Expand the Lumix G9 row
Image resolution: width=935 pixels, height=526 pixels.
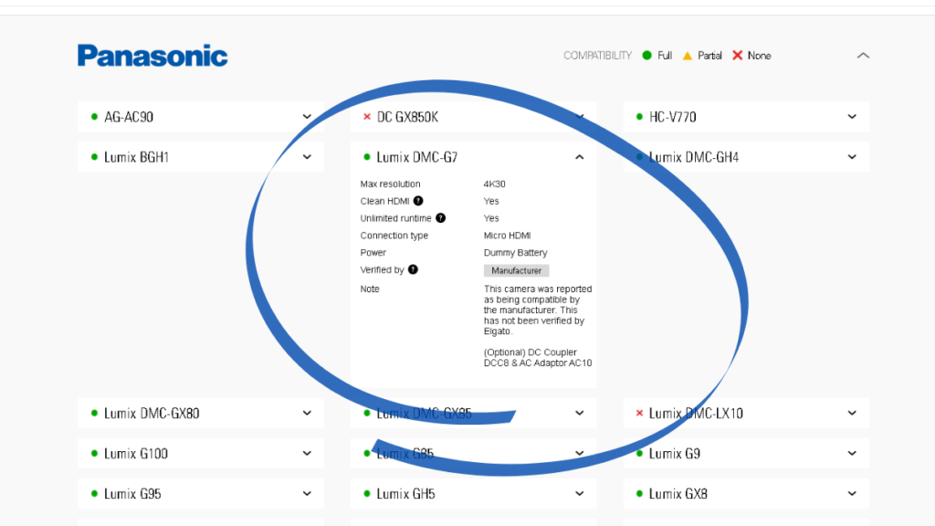(x=746, y=453)
